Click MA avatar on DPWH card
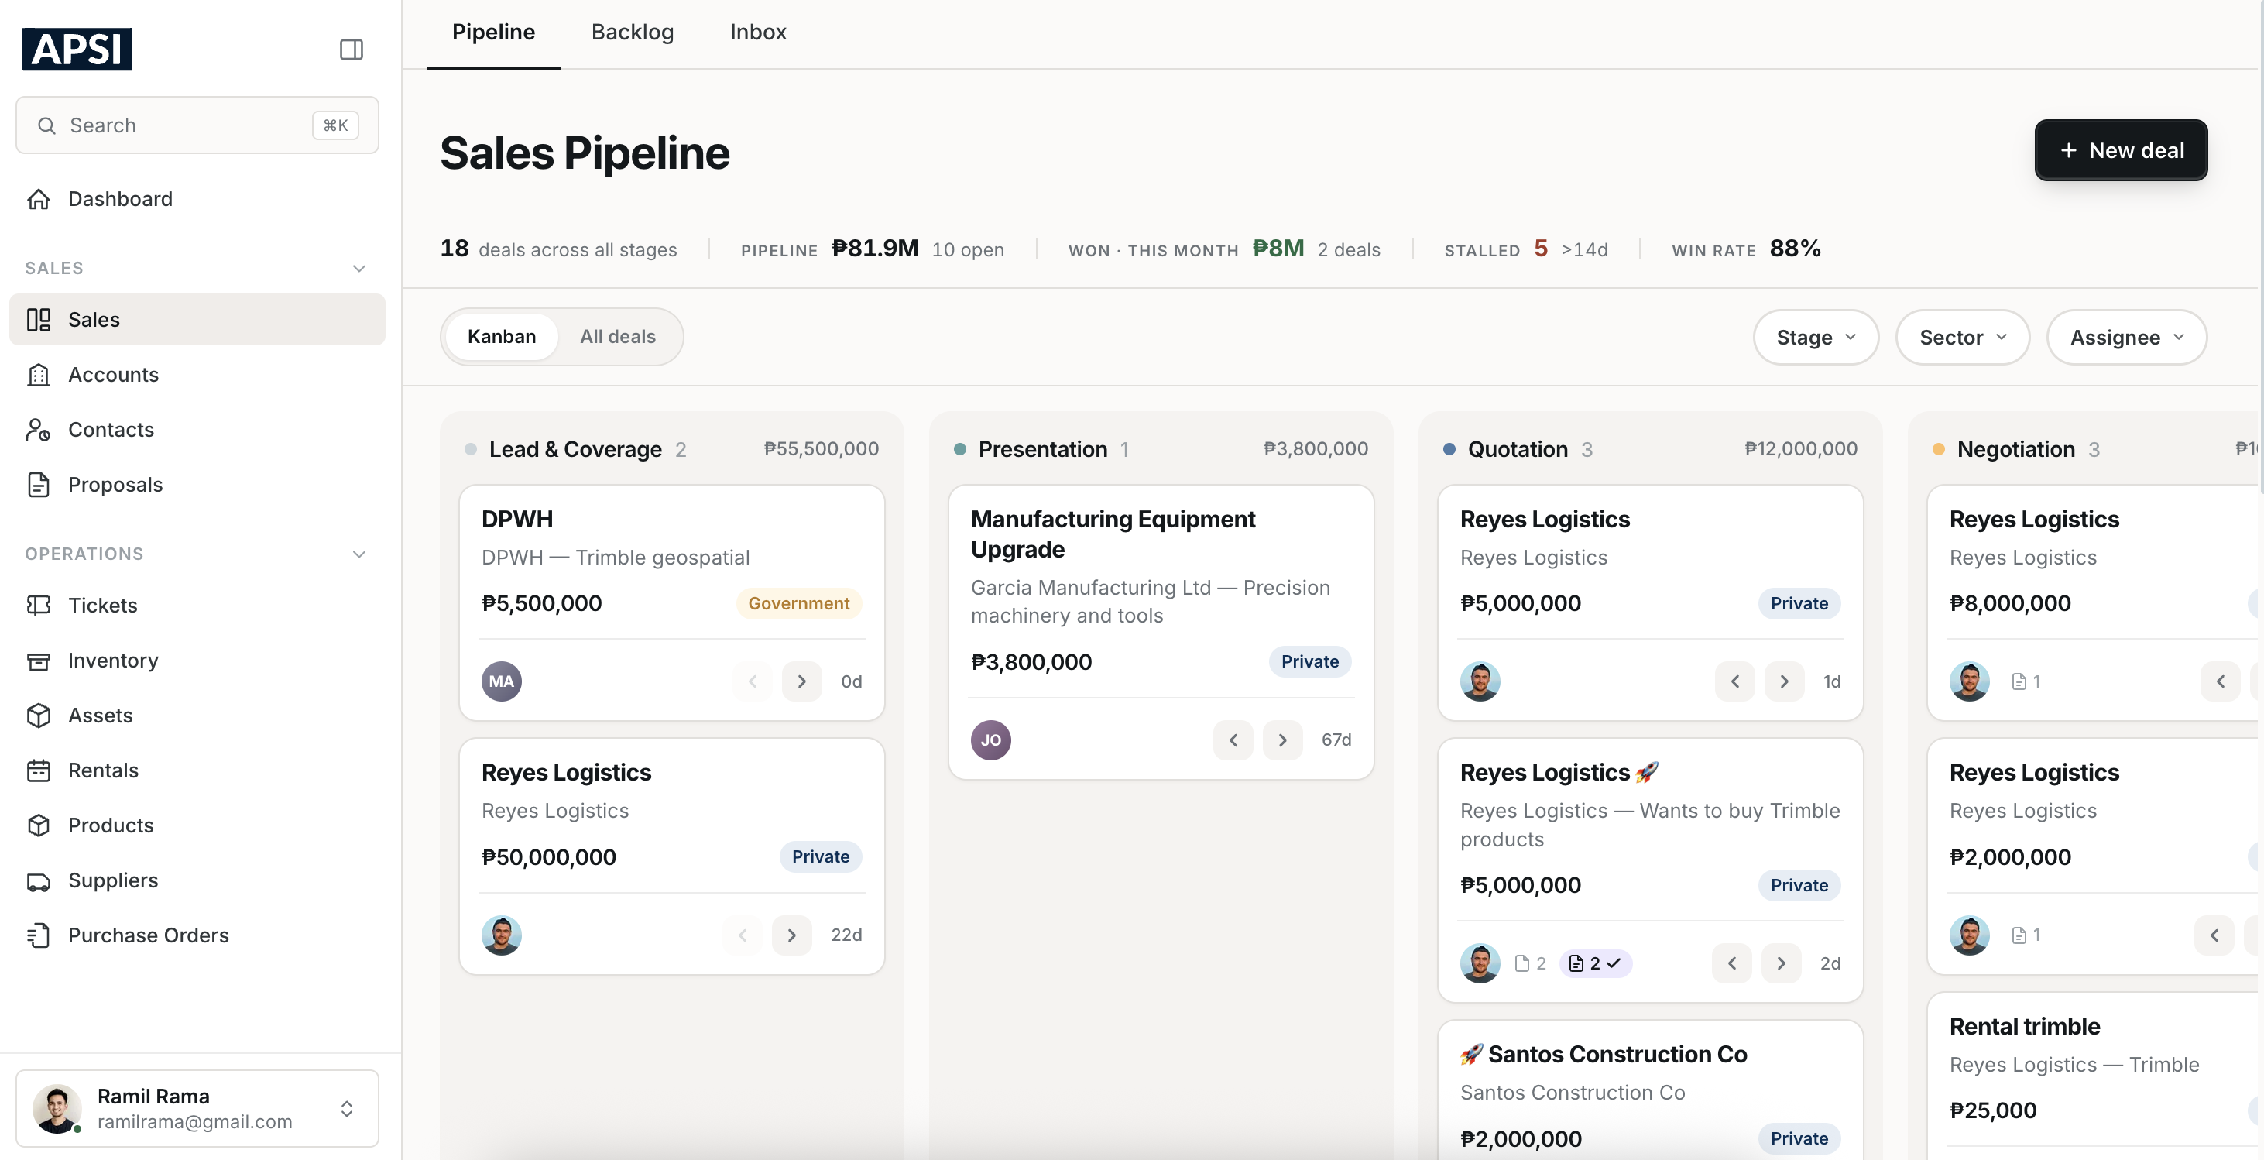The image size is (2264, 1160). click(x=501, y=681)
